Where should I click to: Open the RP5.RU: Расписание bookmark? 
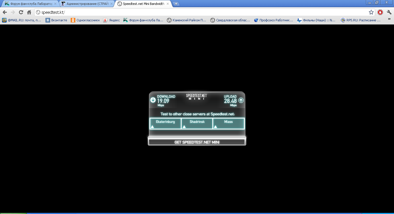point(361,20)
